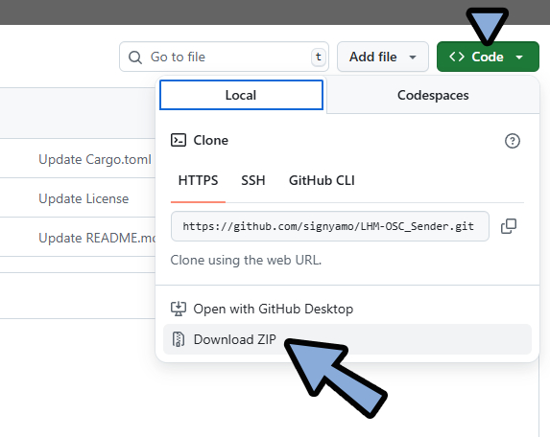
Task: Click the Update Cargo.toml commit message
Action: [95, 160]
